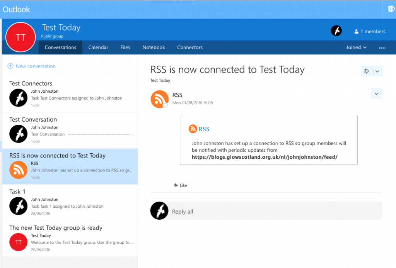
Task: Click the TT group avatar in header
Action: (x=20, y=37)
